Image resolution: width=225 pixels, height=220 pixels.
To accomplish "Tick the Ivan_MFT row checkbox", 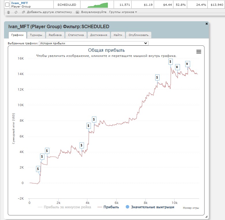I will (7, 5).
